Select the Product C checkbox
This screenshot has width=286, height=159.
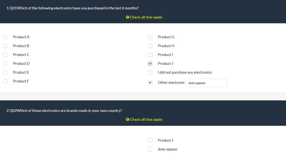coord(5,55)
